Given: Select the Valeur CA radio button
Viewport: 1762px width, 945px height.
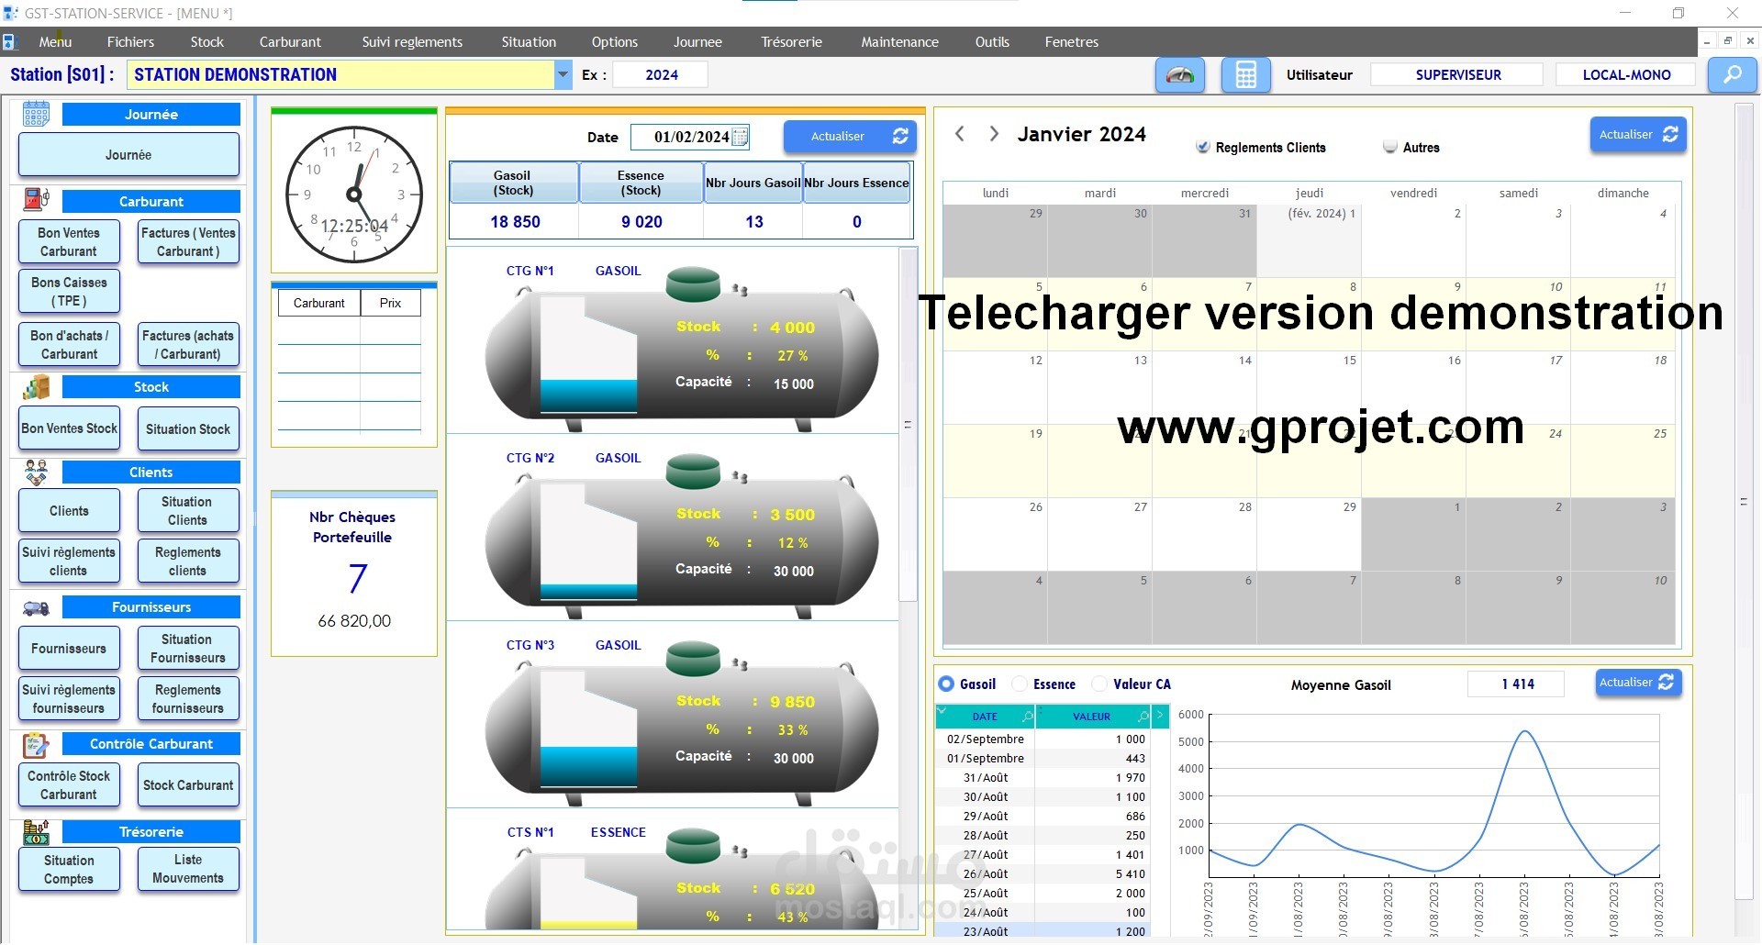Looking at the screenshot, I should 1099,684.
